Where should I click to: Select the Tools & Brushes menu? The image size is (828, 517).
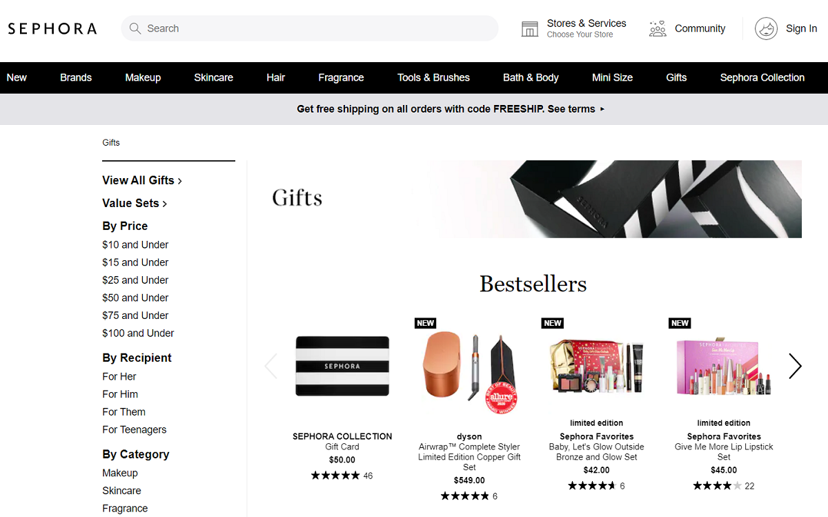tap(433, 77)
